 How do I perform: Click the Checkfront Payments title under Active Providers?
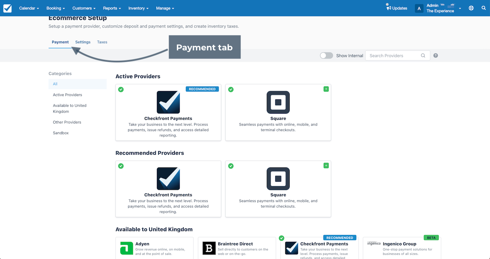coord(168,118)
